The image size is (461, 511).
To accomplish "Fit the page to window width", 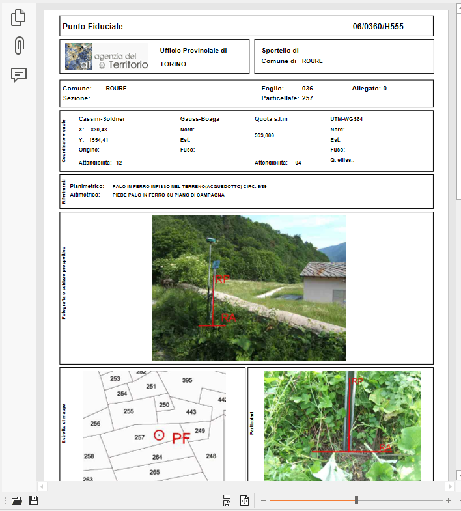I will (227, 501).
